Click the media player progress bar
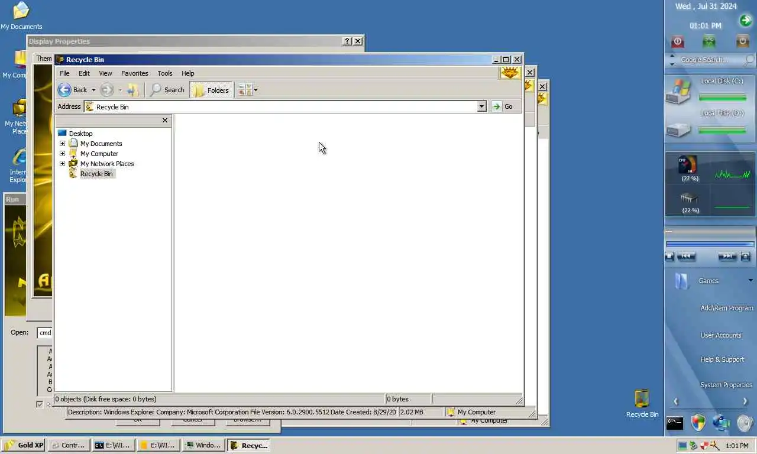 click(x=710, y=244)
